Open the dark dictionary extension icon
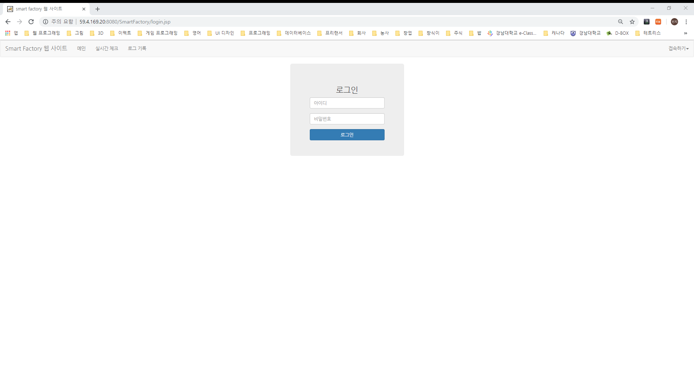Screen dimensions: 694x379 (647, 22)
